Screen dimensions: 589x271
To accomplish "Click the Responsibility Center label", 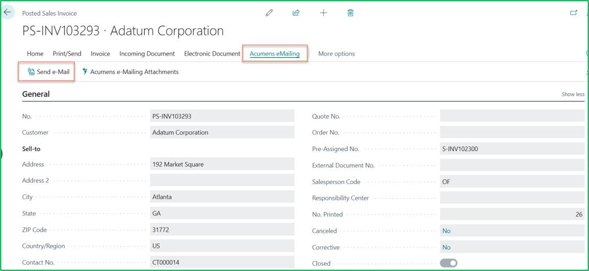I will click(x=341, y=198).
